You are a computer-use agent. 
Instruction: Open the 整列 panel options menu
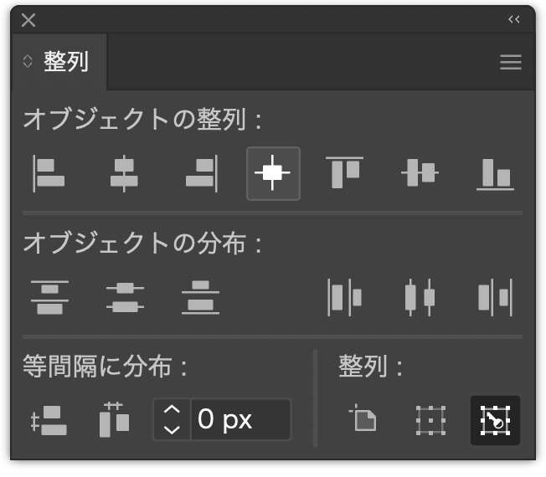511,62
